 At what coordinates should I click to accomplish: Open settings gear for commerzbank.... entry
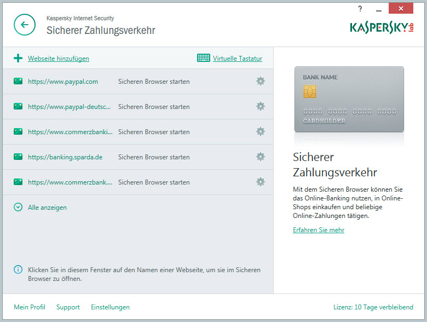point(261,182)
